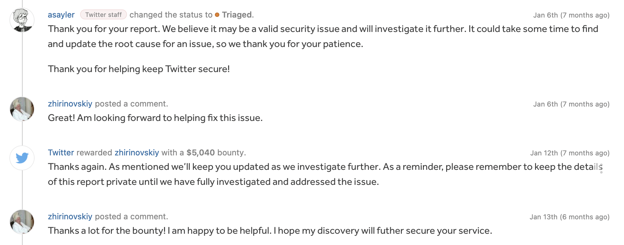The height and width of the screenshot is (245, 624).
Task: Click zhirinovskiy's avatar beside the 'Great!' comment
Action: click(x=22, y=109)
